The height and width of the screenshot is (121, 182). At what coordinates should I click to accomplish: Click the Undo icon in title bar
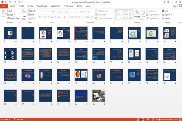10,2
